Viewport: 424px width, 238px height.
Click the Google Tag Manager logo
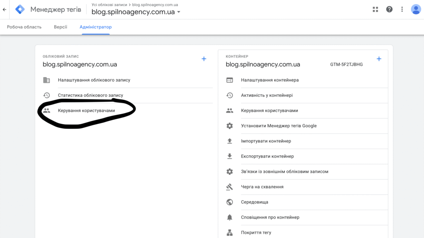click(x=20, y=9)
